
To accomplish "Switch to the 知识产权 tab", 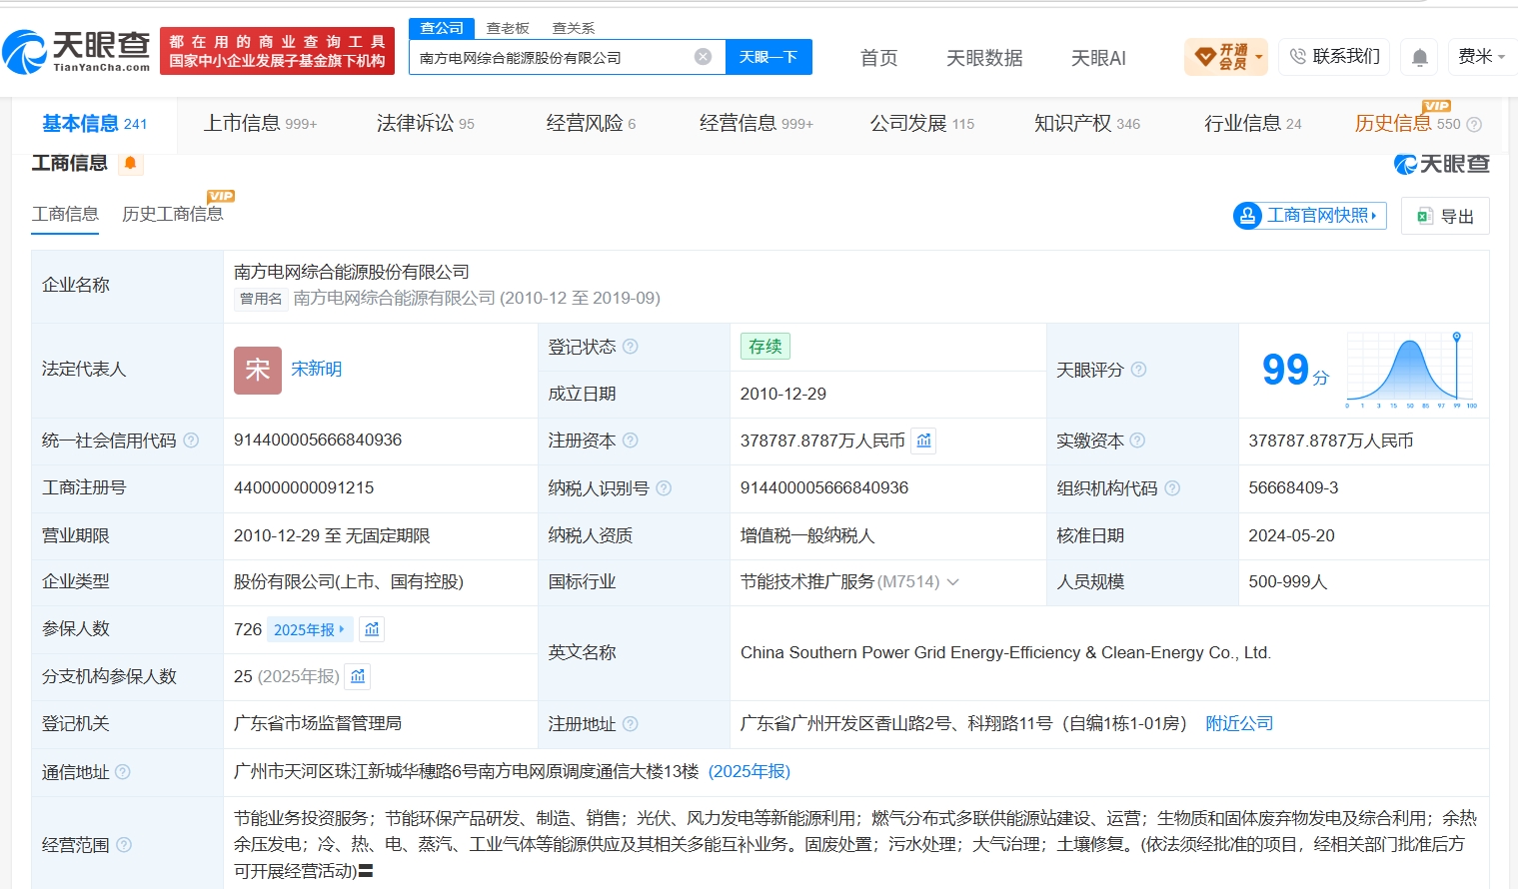I will click(1087, 124).
